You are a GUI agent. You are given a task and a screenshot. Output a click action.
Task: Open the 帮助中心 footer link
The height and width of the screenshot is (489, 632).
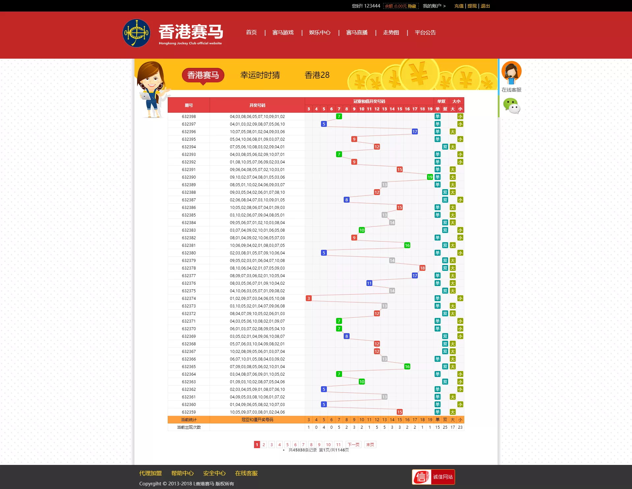click(183, 473)
